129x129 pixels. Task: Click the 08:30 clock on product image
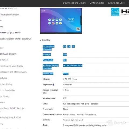pos(71,19)
